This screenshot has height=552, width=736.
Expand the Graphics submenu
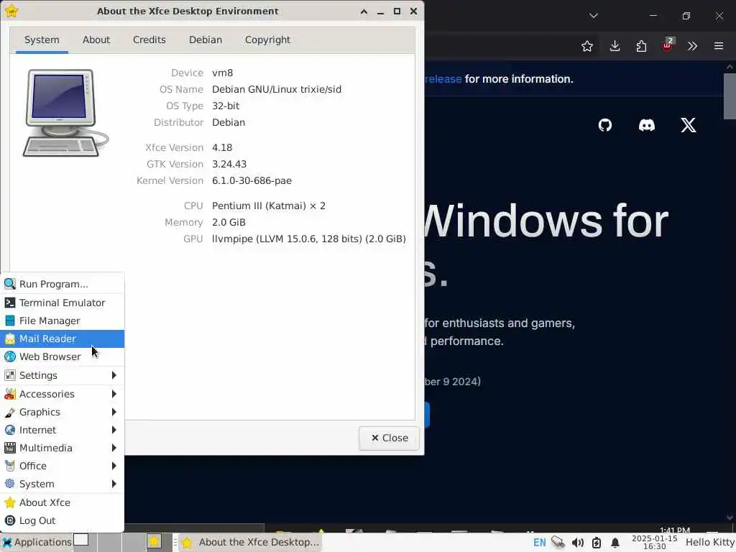62,412
